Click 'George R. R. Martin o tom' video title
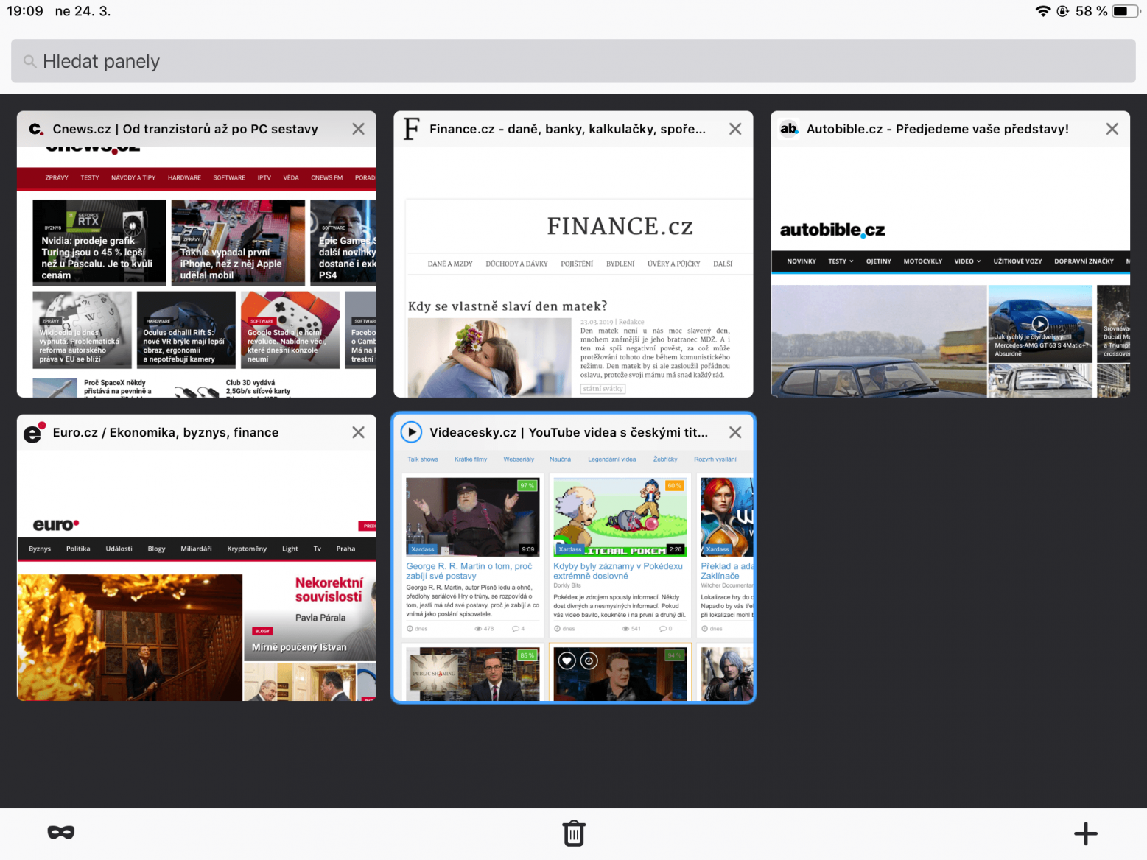1147x860 pixels. click(469, 571)
